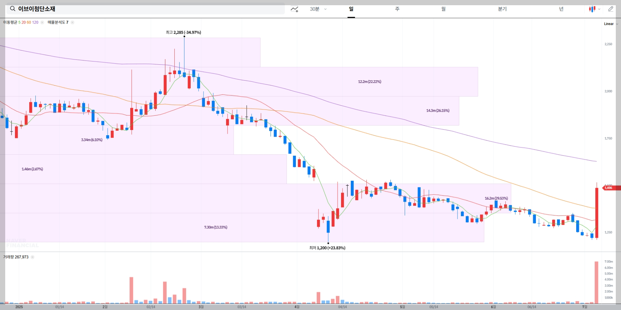This screenshot has width=621, height=310.
Task: Click the 16.2m (29.53%) volume profile label
Action: pyautogui.click(x=496, y=198)
